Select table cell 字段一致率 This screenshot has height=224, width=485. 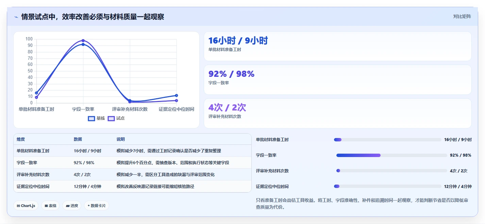tap(27, 163)
